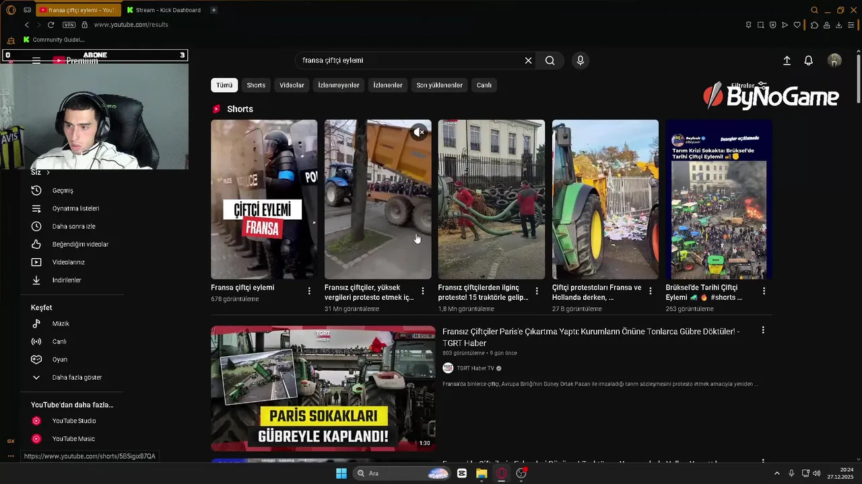862x484 pixels.
Task: Open ad blocker shield icon
Action: click(772, 25)
